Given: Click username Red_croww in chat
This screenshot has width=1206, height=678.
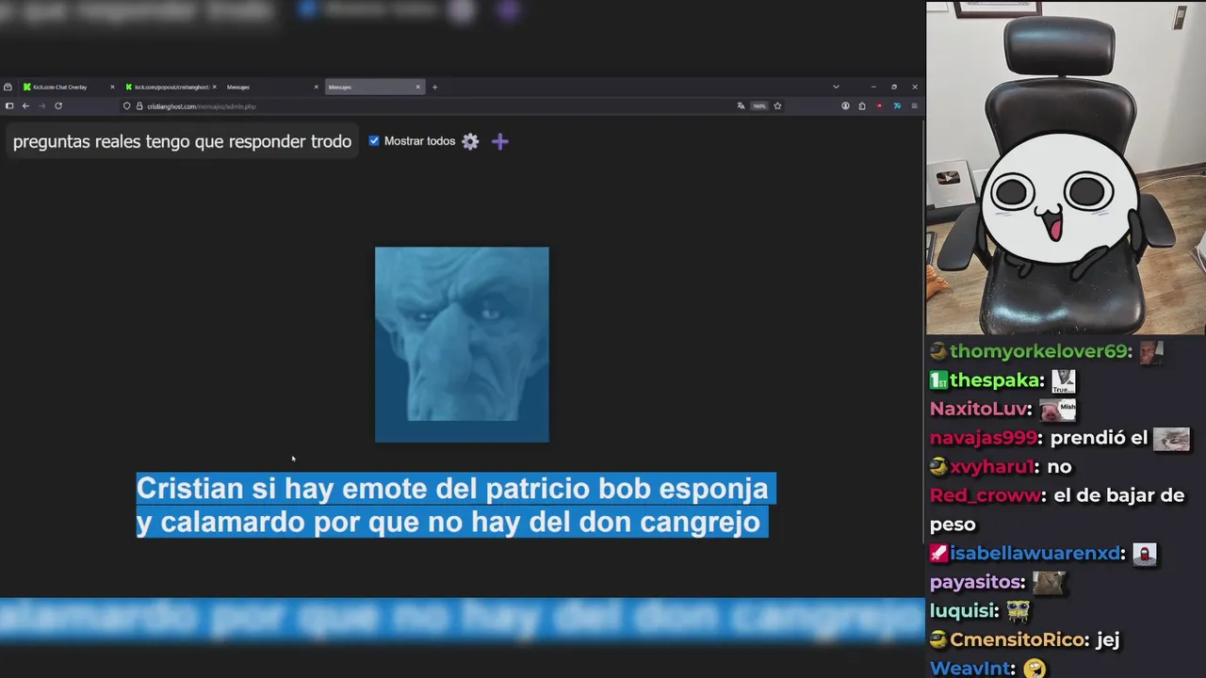Looking at the screenshot, I should (x=986, y=495).
